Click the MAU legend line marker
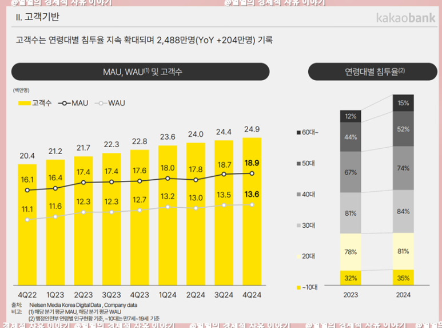This screenshot has width=442, height=328. tap(64, 103)
